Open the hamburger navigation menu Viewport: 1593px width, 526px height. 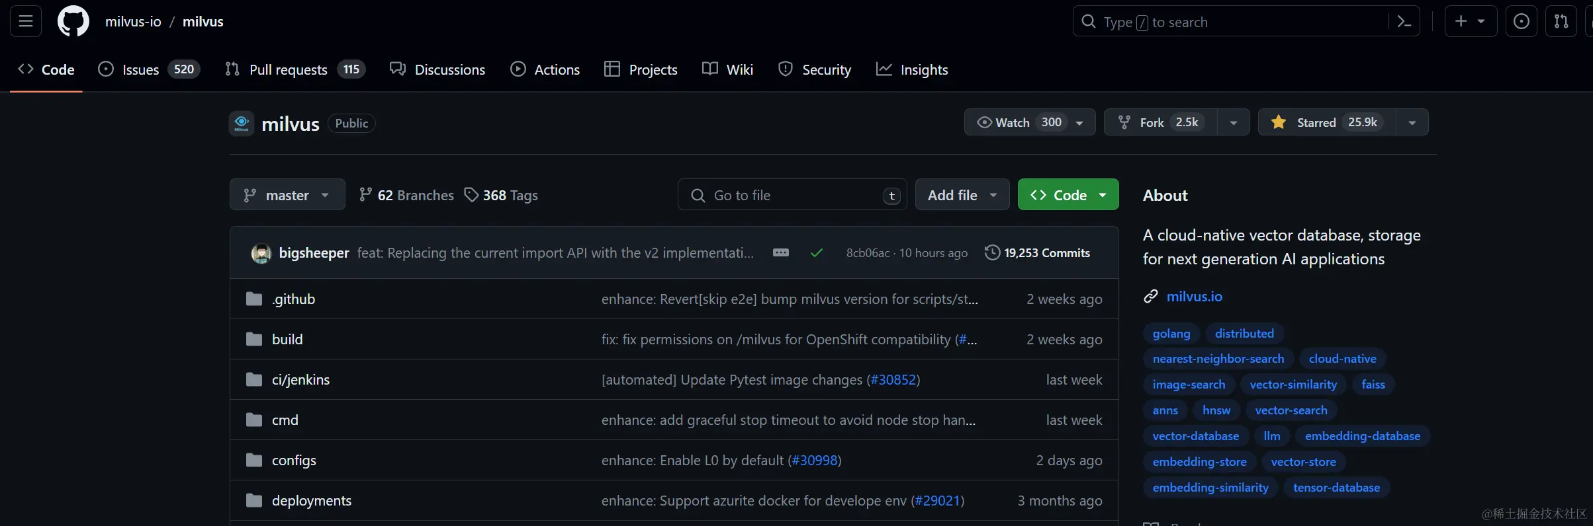(x=26, y=21)
